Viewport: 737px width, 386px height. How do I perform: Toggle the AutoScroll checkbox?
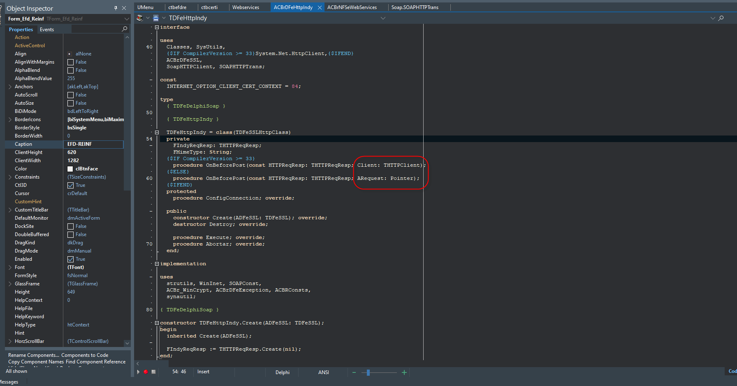[x=70, y=95]
